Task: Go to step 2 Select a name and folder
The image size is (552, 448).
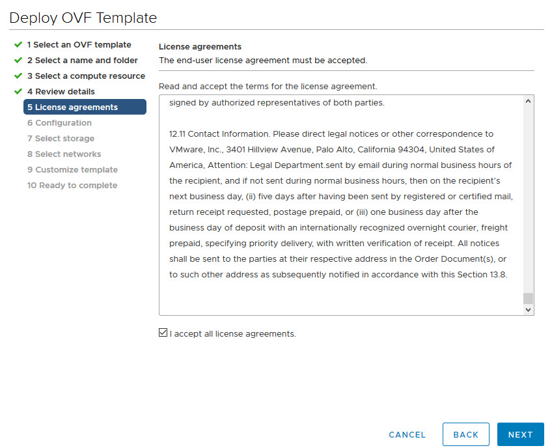Action: pos(82,61)
